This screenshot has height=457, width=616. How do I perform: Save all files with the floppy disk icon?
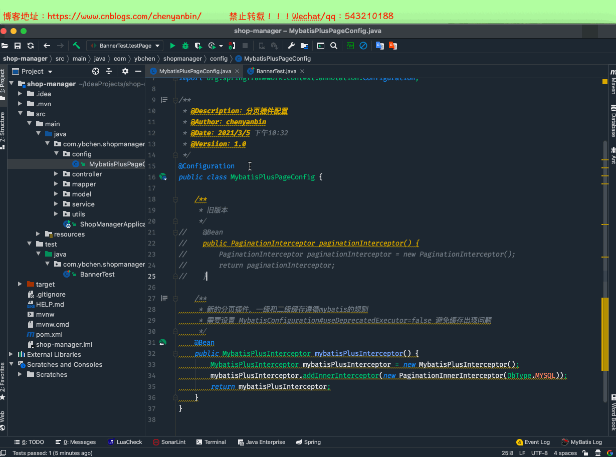[x=18, y=46]
